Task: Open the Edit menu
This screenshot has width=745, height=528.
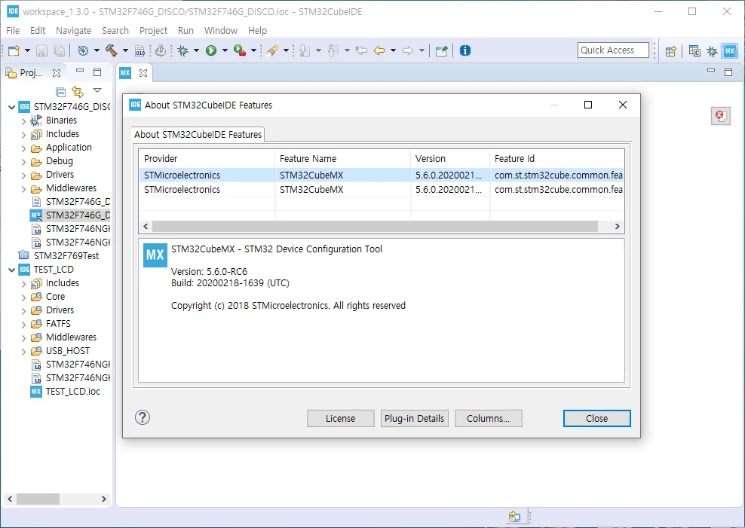Action: click(x=38, y=30)
